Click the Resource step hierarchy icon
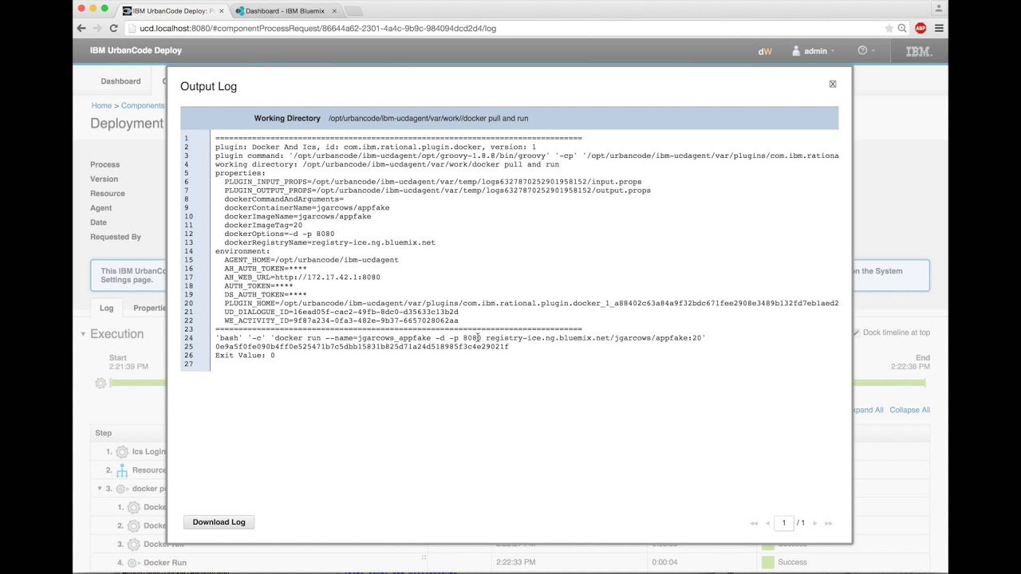The height and width of the screenshot is (574, 1021). pos(122,470)
